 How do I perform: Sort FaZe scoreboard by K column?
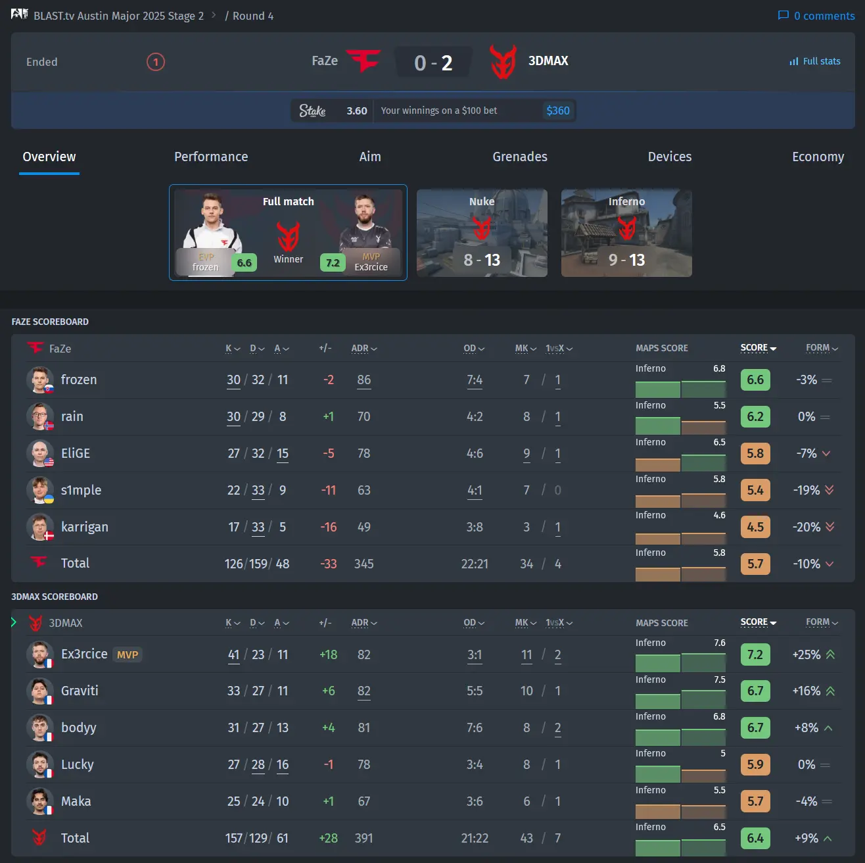(x=233, y=349)
